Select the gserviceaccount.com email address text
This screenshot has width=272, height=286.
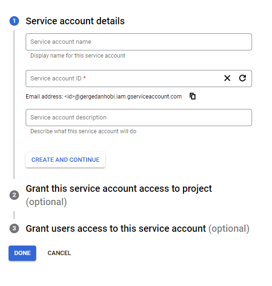pos(123,97)
